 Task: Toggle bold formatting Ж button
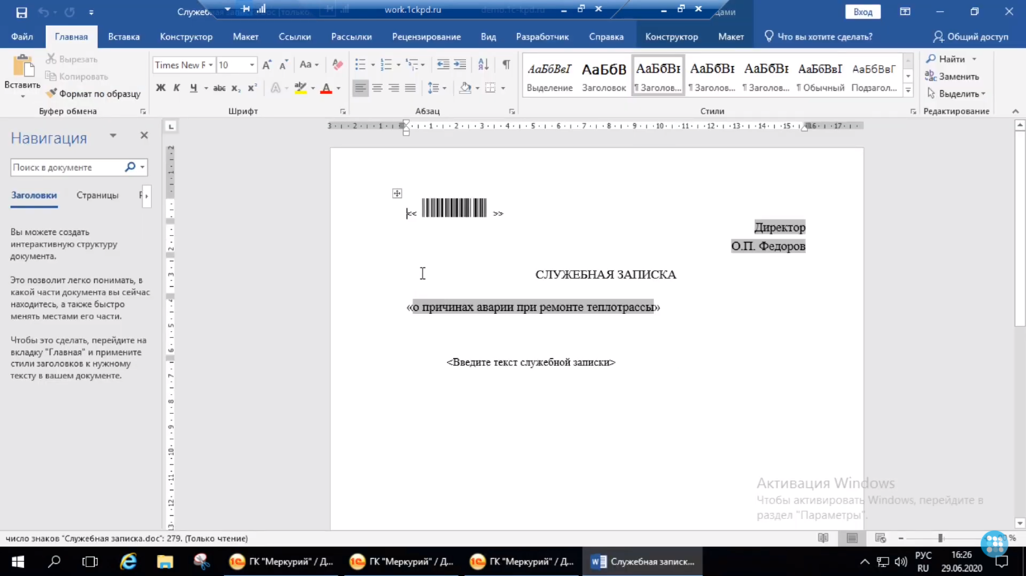160,88
